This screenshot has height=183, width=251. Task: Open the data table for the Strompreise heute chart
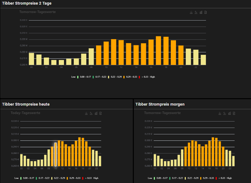coord(100,113)
